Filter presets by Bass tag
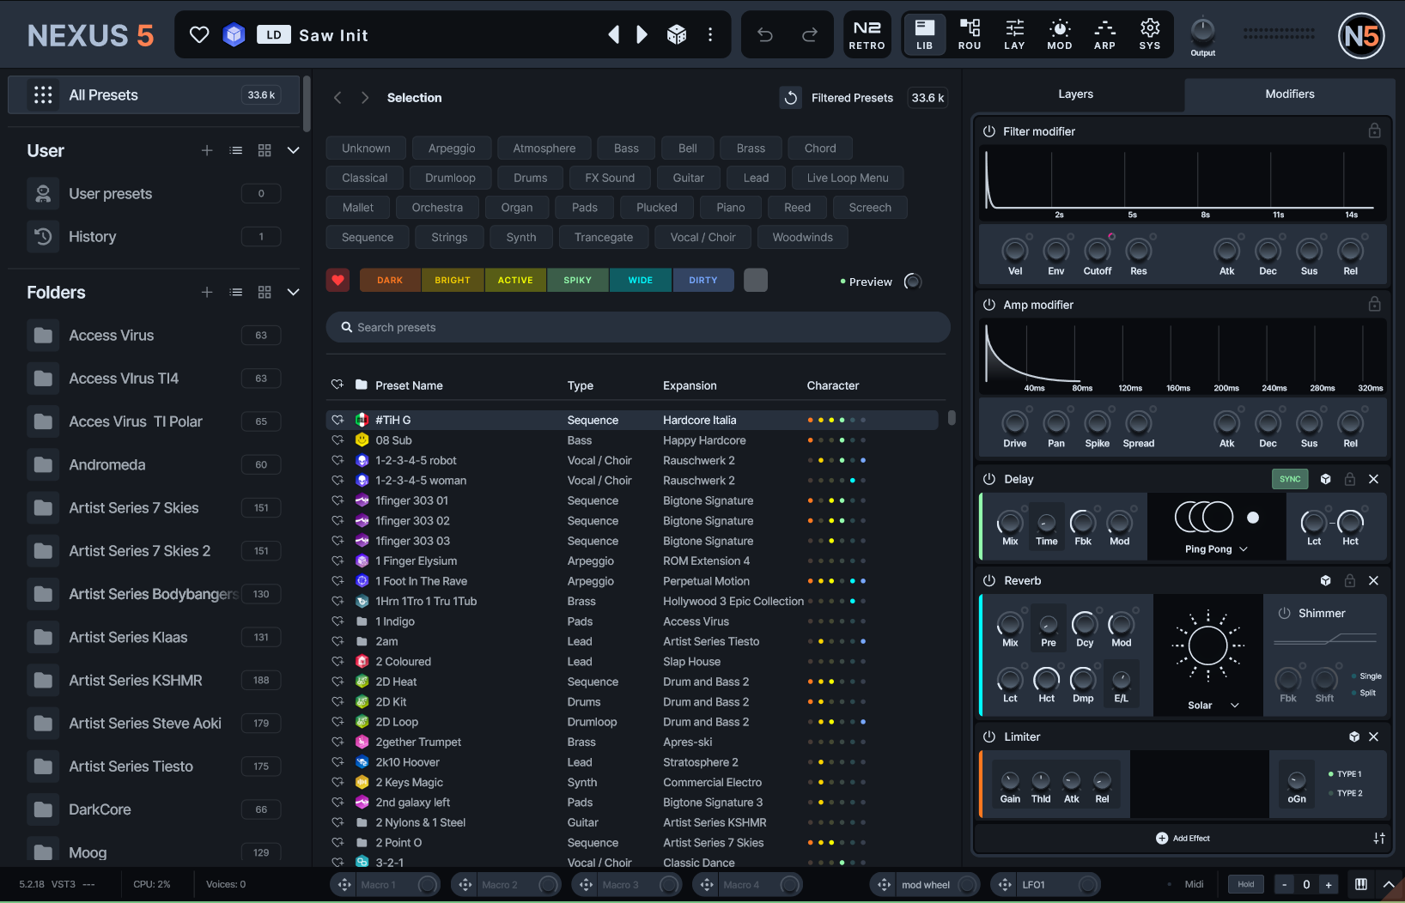Screen dimensions: 1405x903 click(x=626, y=148)
